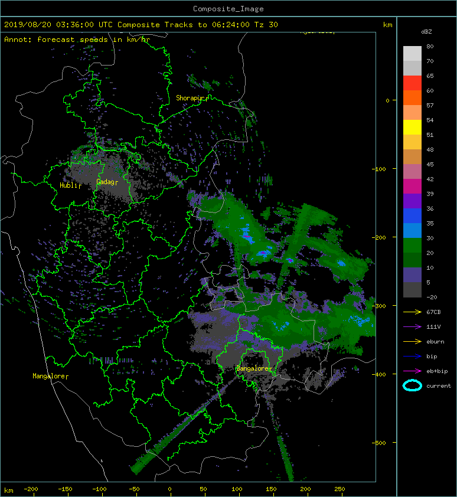
Task: Click the km unit label at bottom left
Action: click(9, 491)
